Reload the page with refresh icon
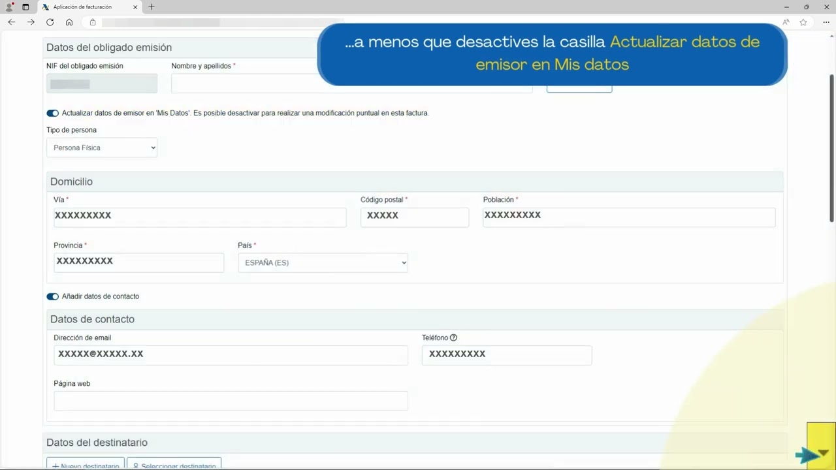 [50, 22]
